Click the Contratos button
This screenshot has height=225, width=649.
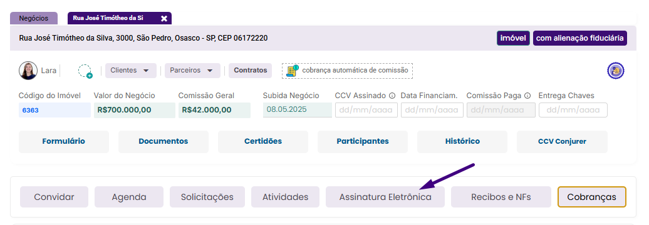click(251, 71)
